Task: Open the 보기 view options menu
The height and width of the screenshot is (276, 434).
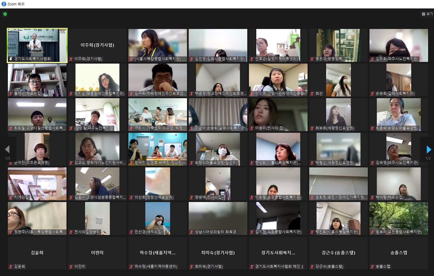Action: tap(427, 14)
